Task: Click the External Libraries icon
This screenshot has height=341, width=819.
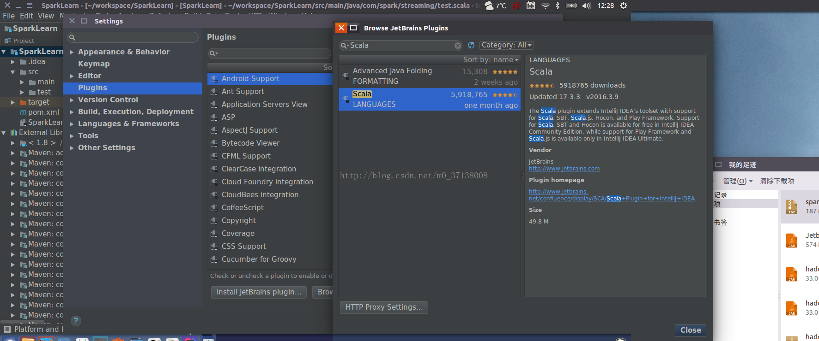Action: tap(14, 133)
